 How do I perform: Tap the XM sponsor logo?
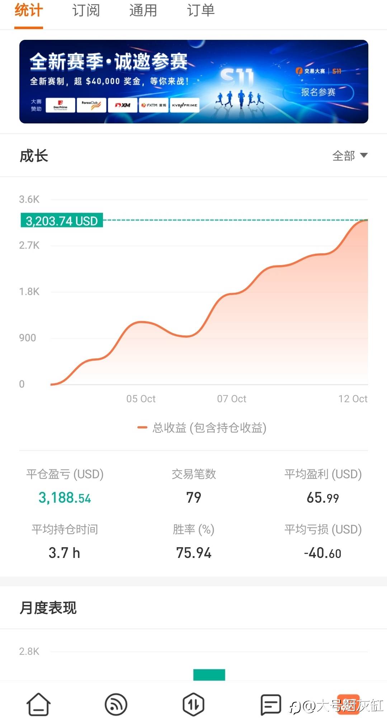(x=123, y=105)
